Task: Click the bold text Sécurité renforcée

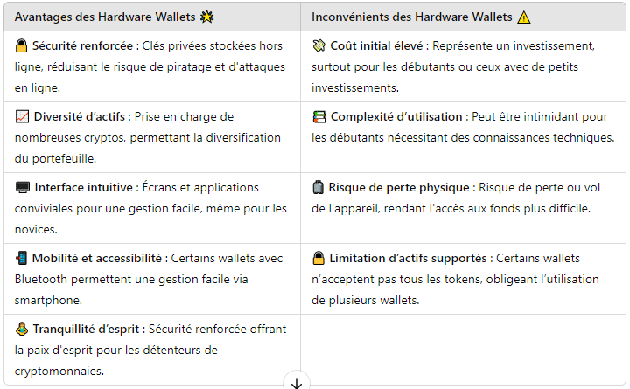Action: [82, 46]
